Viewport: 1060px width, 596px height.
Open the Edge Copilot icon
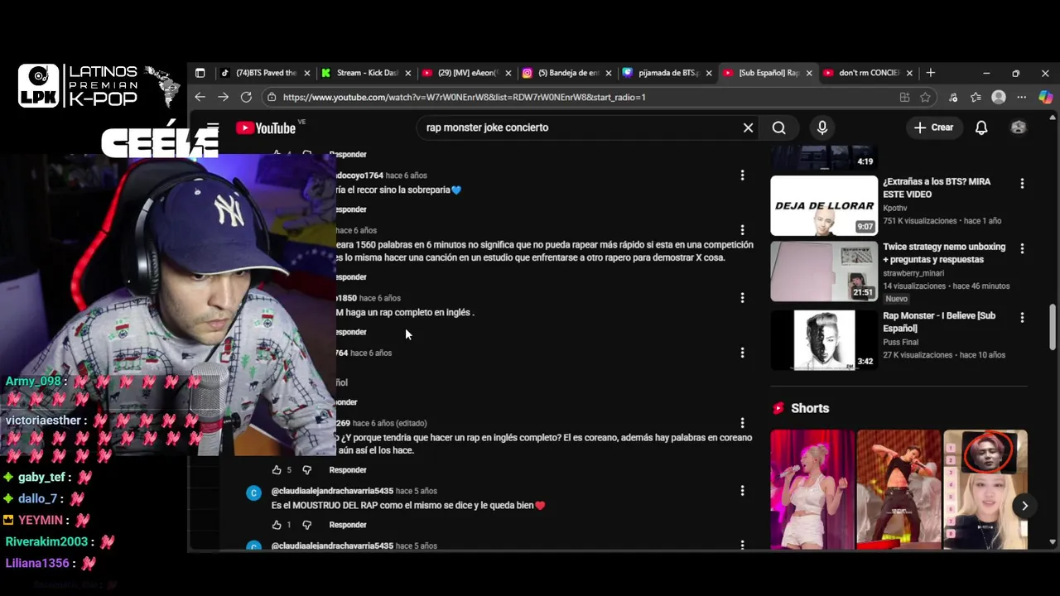point(1045,97)
